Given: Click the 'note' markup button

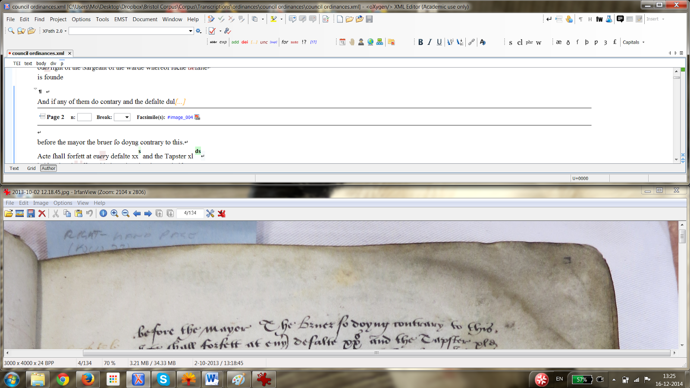Looking at the screenshot, I should tap(295, 42).
